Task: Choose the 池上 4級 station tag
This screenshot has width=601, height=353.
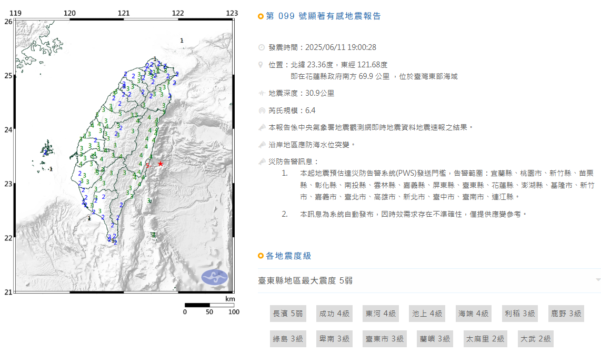Action: click(x=427, y=314)
